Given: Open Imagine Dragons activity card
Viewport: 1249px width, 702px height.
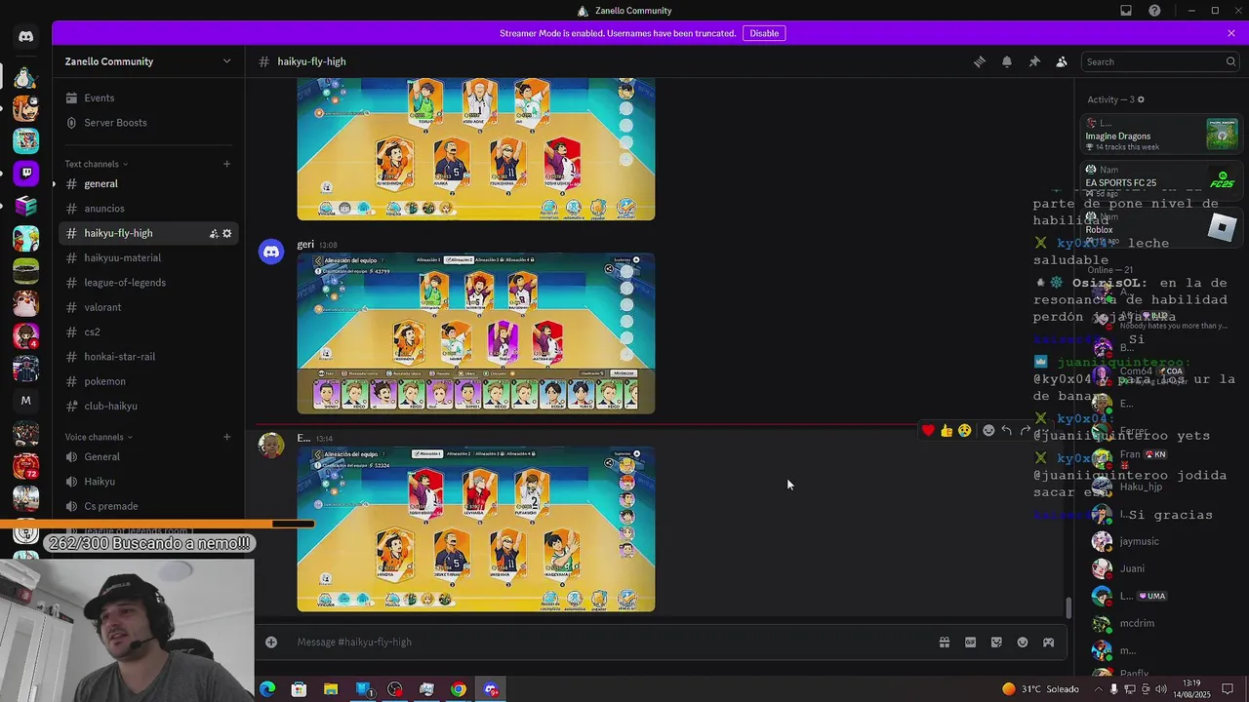Looking at the screenshot, I should [x=1160, y=134].
